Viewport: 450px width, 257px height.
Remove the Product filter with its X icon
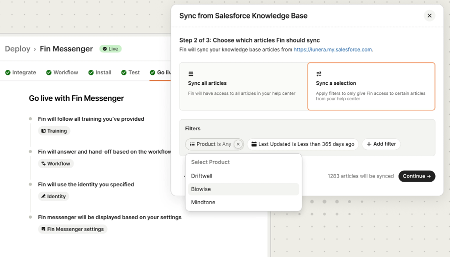(x=238, y=144)
